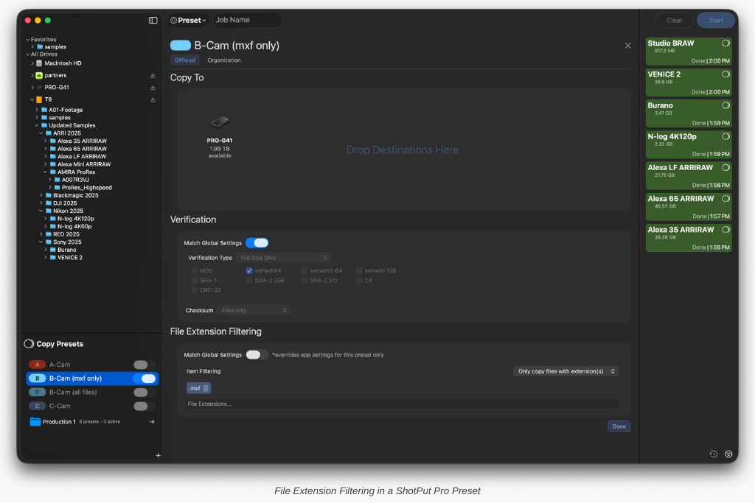
Task: Switch to the Organization tab
Action: pos(224,60)
